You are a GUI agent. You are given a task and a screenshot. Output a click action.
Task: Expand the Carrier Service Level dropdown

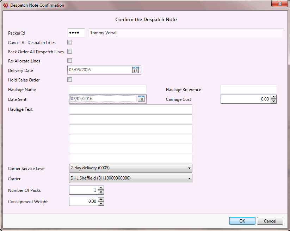coord(131,168)
